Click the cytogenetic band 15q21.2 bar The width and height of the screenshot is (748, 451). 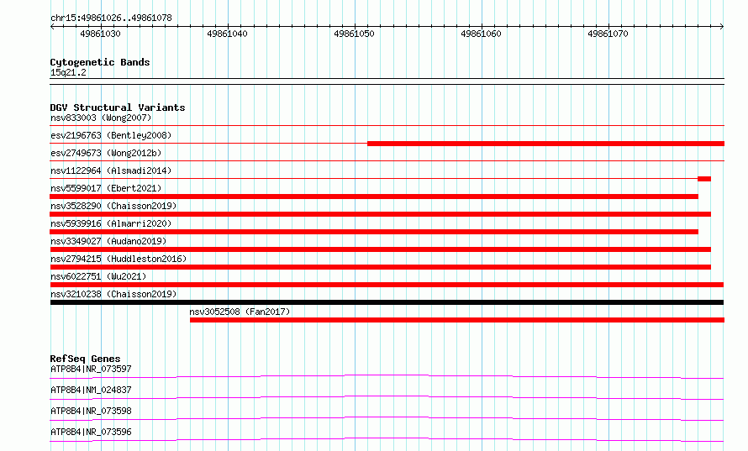point(387,81)
